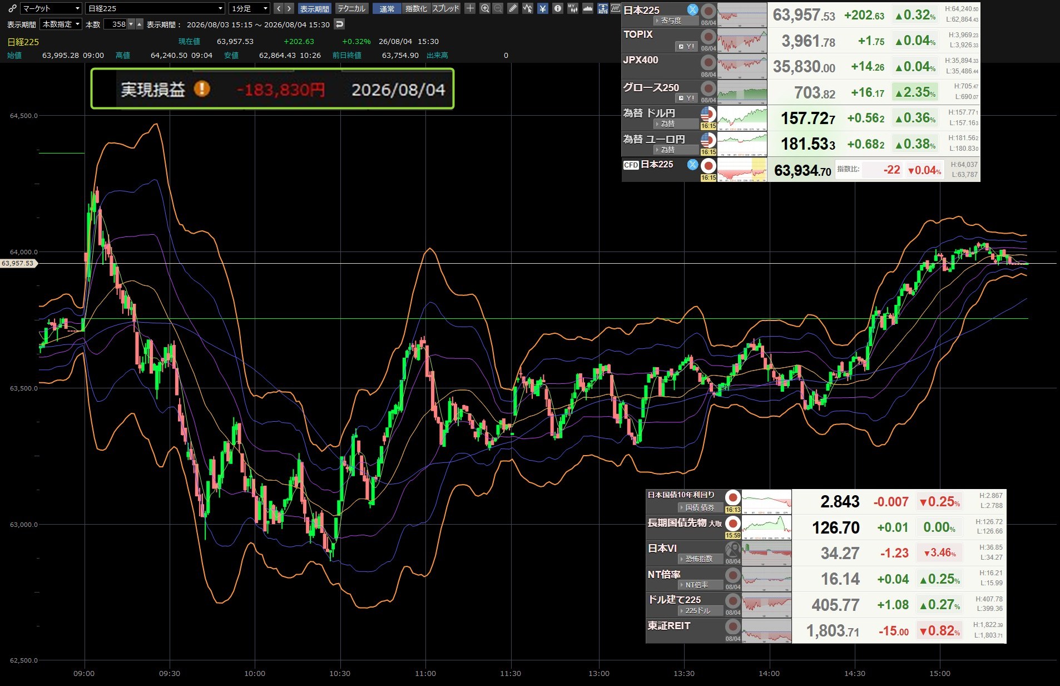Expand 国債 債券 under 日本国債10年利回り
Image resolution: width=1060 pixels, height=686 pixels.
click(700, 507)
